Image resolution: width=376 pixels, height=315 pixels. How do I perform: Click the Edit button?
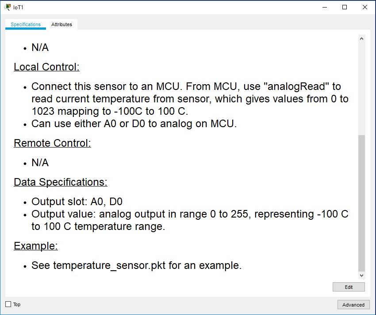tap(349, 287)
